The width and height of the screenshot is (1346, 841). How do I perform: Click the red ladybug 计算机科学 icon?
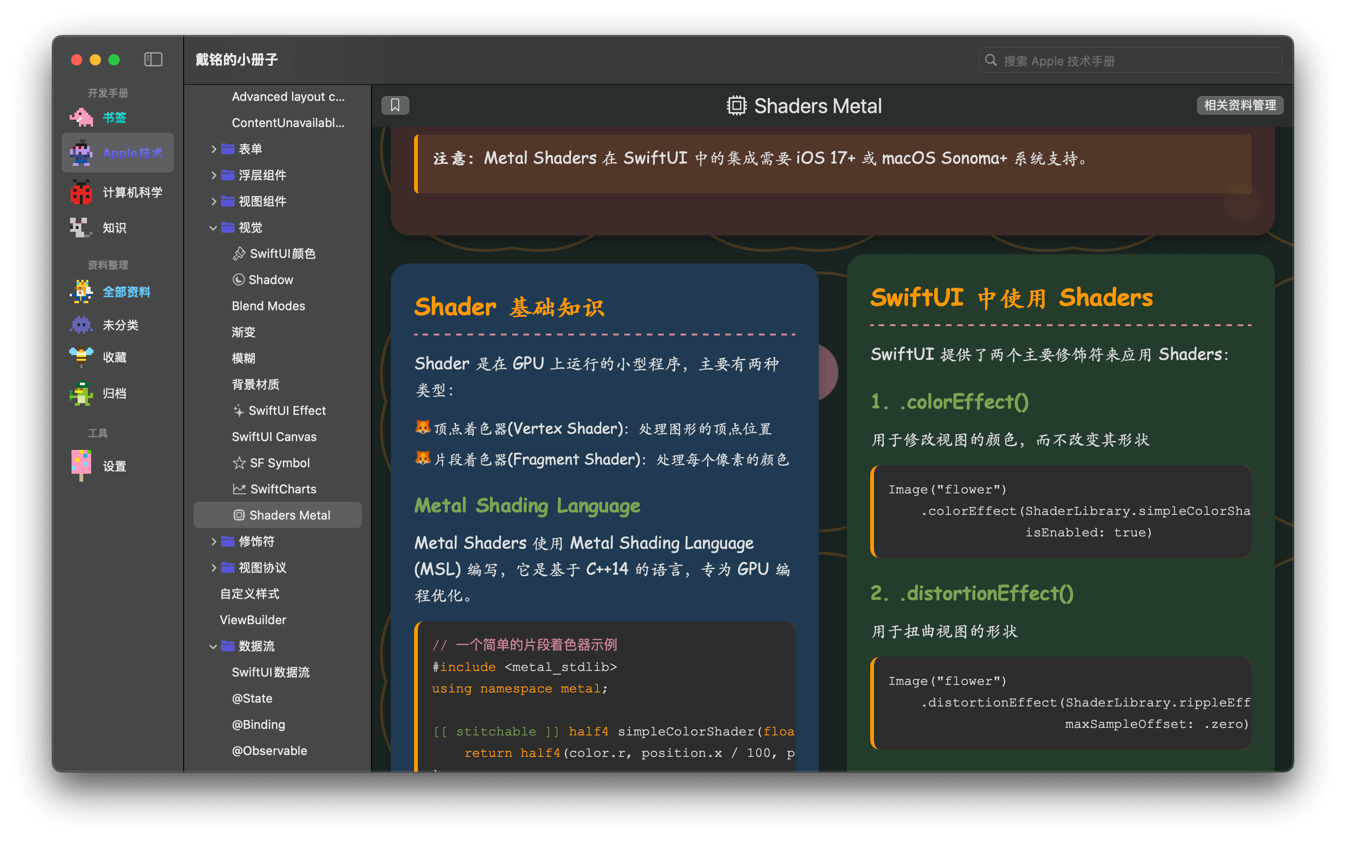coord(81,192)
